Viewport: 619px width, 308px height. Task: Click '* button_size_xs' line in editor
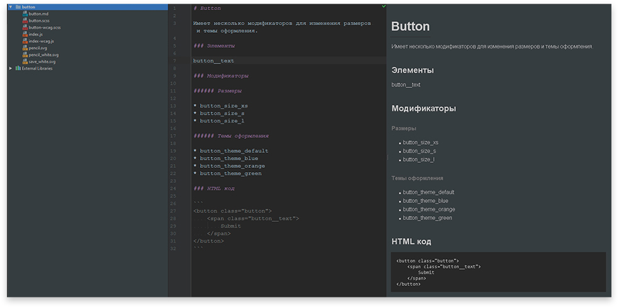(x=220, y=106)
